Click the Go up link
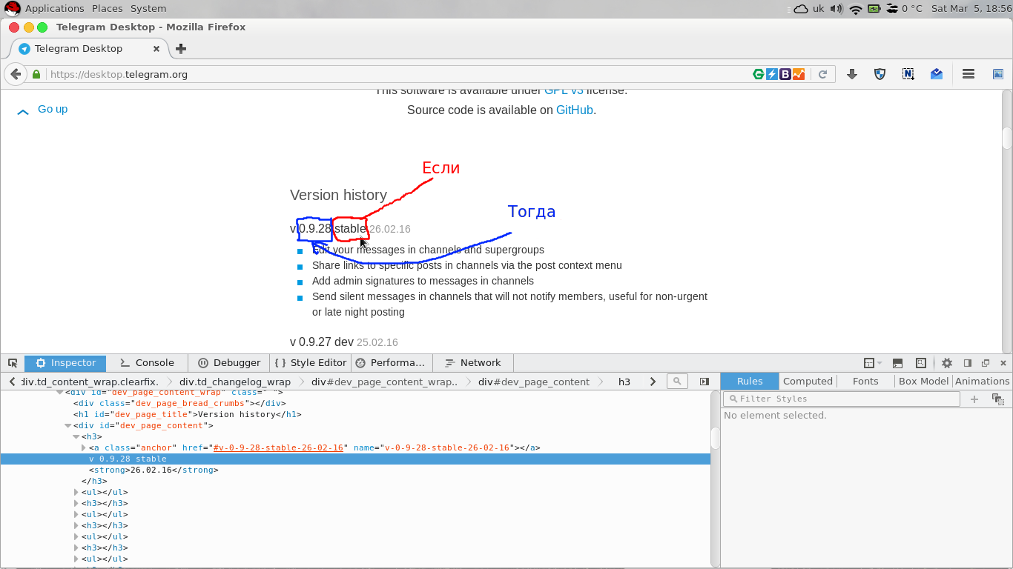The width and height of the screenshot is (1013, 569). [x=53, y=109]
